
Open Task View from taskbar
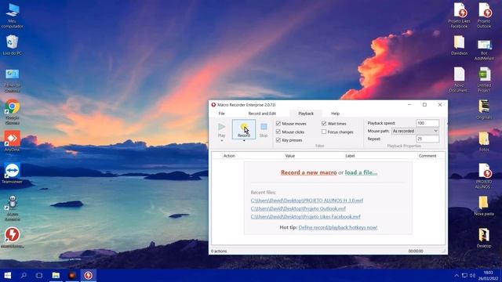(x=39, y=275)
